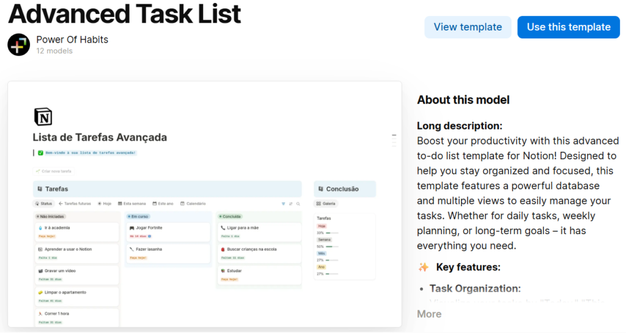Click the icon beside Conclusão heading
This screenshot has width=626, height=333.
point(320,189)
